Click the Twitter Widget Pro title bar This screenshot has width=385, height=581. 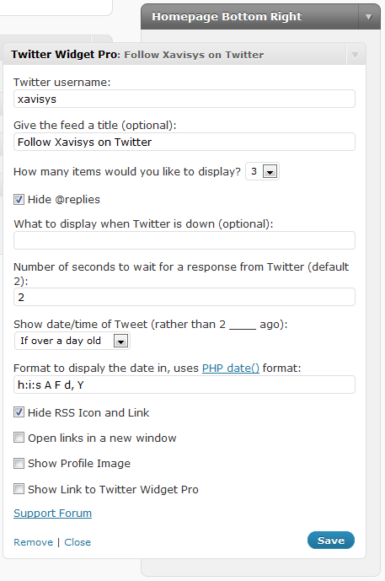coord(174,55)
